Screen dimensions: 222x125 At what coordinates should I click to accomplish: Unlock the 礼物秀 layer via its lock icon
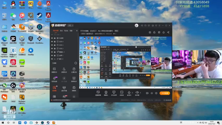pyautogui.click(x=55, y=38)
